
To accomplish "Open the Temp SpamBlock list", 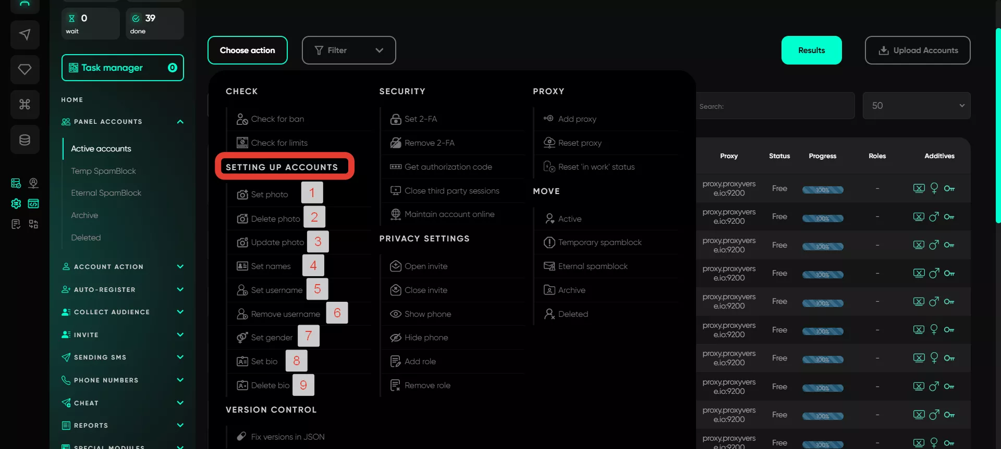I will click(x=103, y=171).
